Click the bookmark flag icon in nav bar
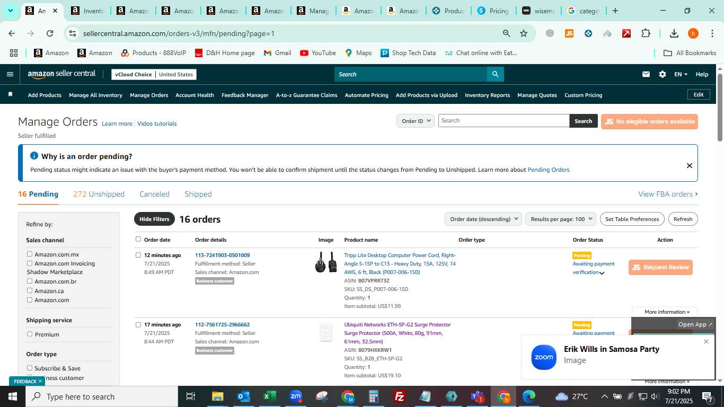 point(10,95)
